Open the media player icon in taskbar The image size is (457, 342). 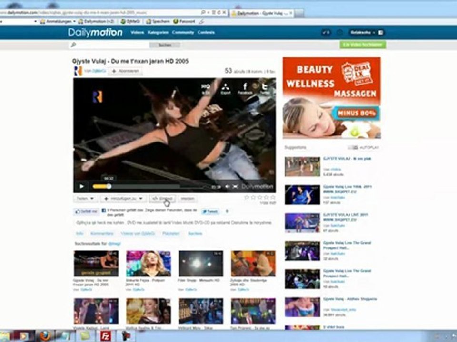(x=23, y=336)
